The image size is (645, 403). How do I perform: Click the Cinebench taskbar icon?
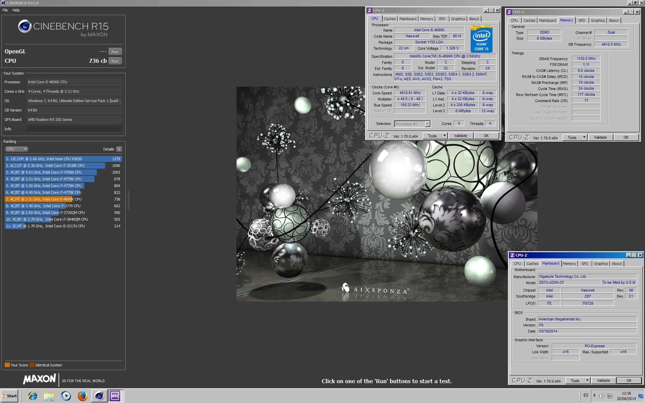click(x=99, y=396)
